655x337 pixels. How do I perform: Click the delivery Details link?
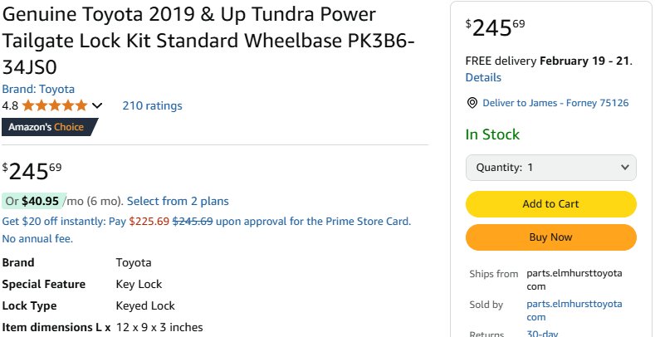click(483, 78)
